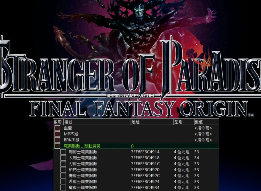Click the 4 位元組 type for 刀術士職業點數
Screen dimensions: 261x191
point(182,164)
